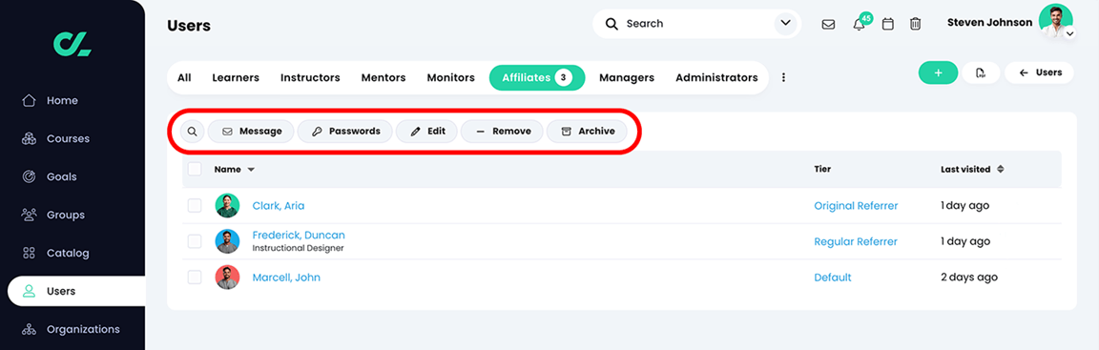This screenshot has width=1099, height=350.
Task: Open the Regular Referrer tier link
Action: click(x=855, y=241)
